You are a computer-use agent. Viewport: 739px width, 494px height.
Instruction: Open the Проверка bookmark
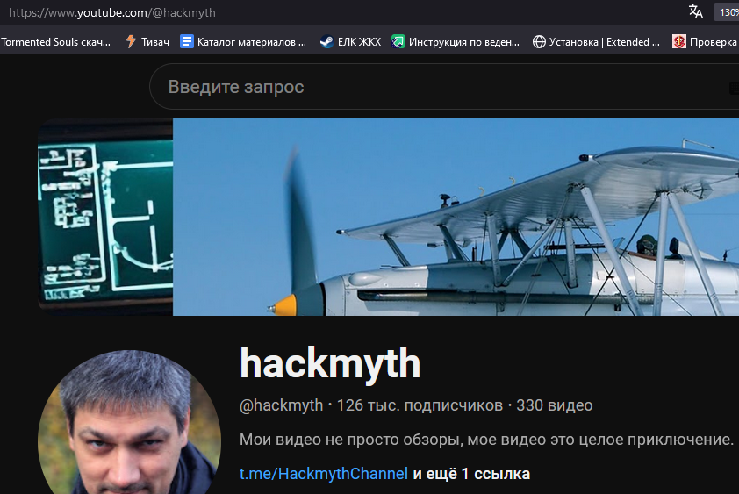705,42
